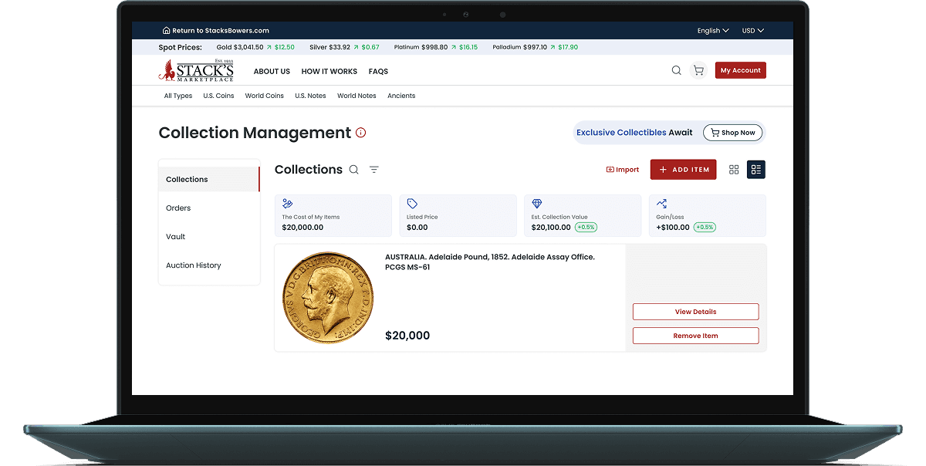Click the Import link
This screenshot has width=926, height=466.
(623, 170)
